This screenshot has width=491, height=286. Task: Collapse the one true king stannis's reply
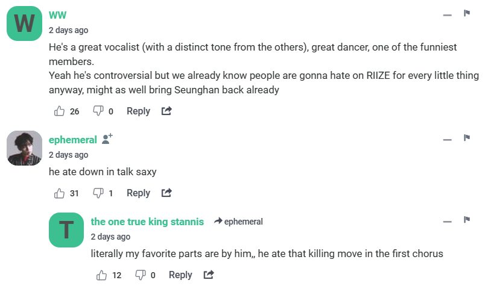click(x=447, y=222)
